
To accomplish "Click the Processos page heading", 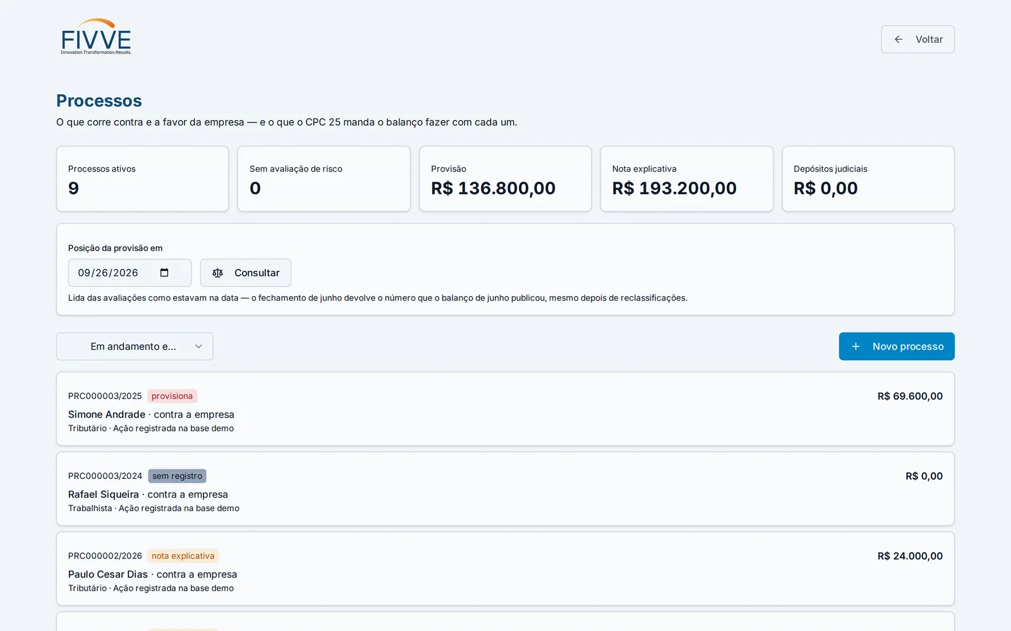I will [99, 100].
